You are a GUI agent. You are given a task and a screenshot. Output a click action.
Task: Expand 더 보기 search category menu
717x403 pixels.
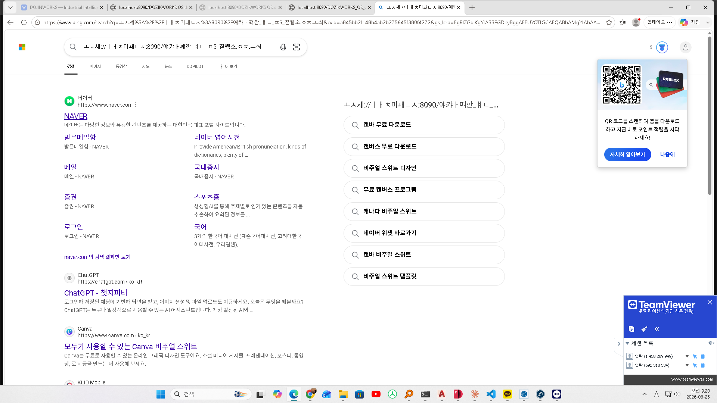point(229,66)
